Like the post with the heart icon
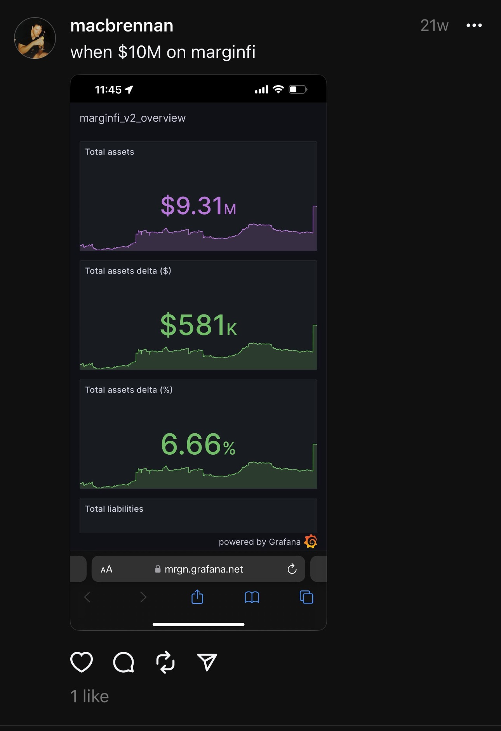Viewport: 501px width, 731px height. pos(82,662)
